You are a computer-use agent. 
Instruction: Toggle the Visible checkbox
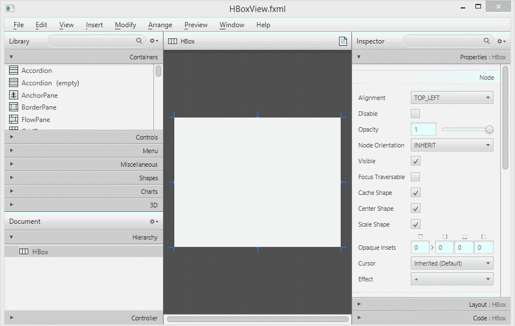[415, 161]
